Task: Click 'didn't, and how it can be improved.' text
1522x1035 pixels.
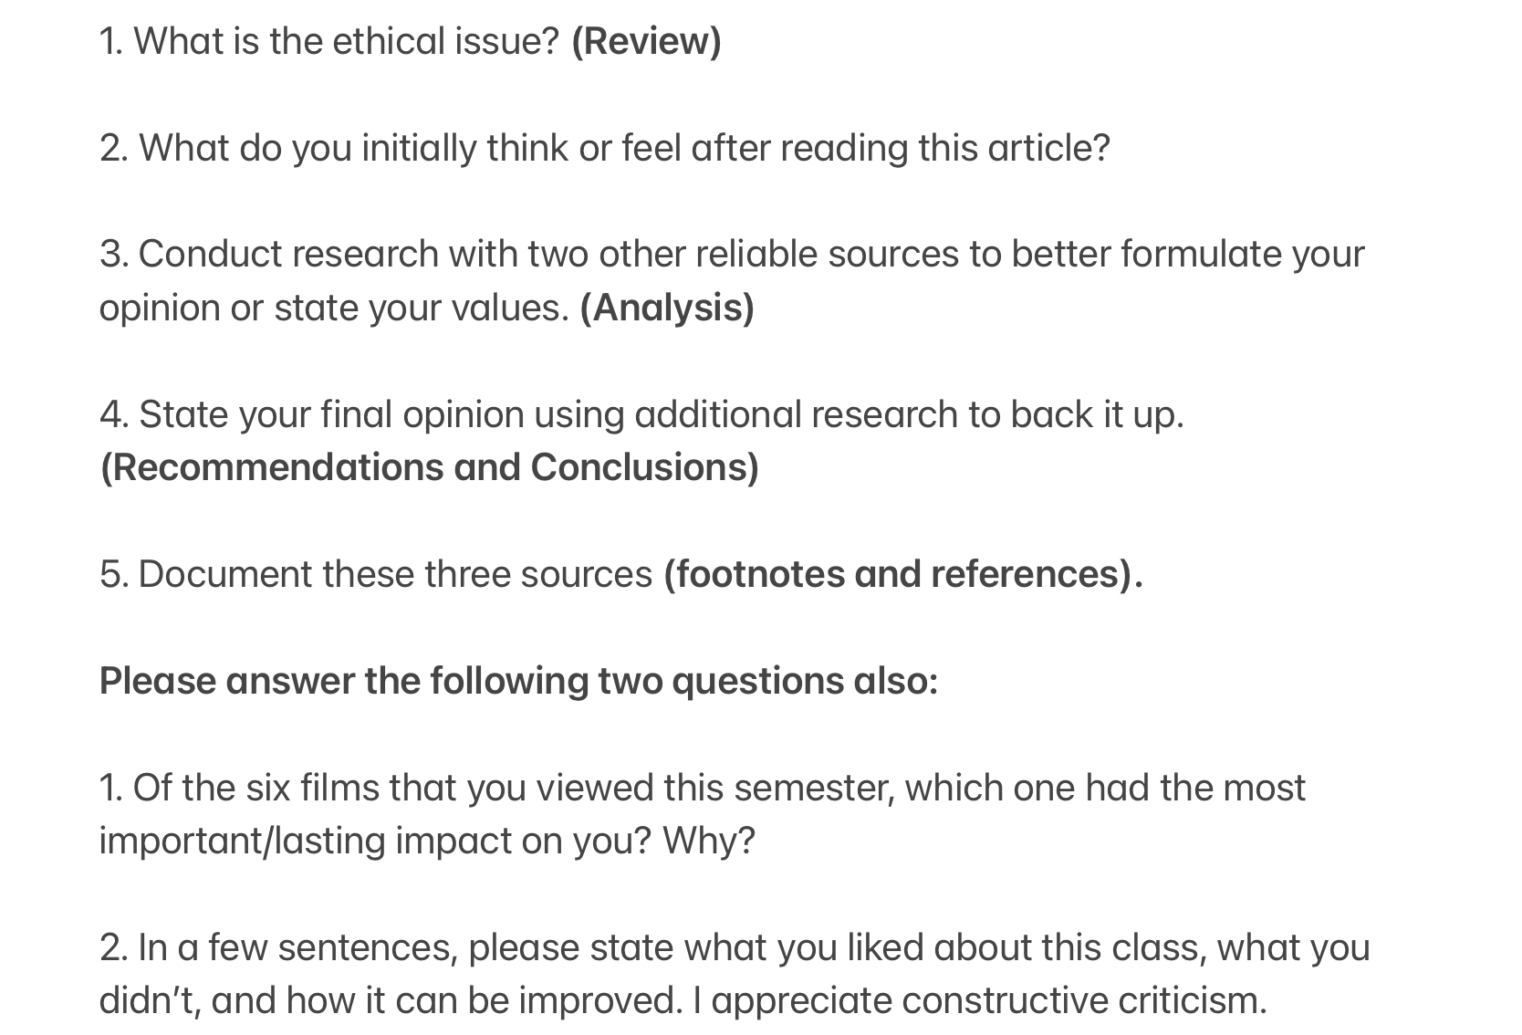Action: [390, 1000]
